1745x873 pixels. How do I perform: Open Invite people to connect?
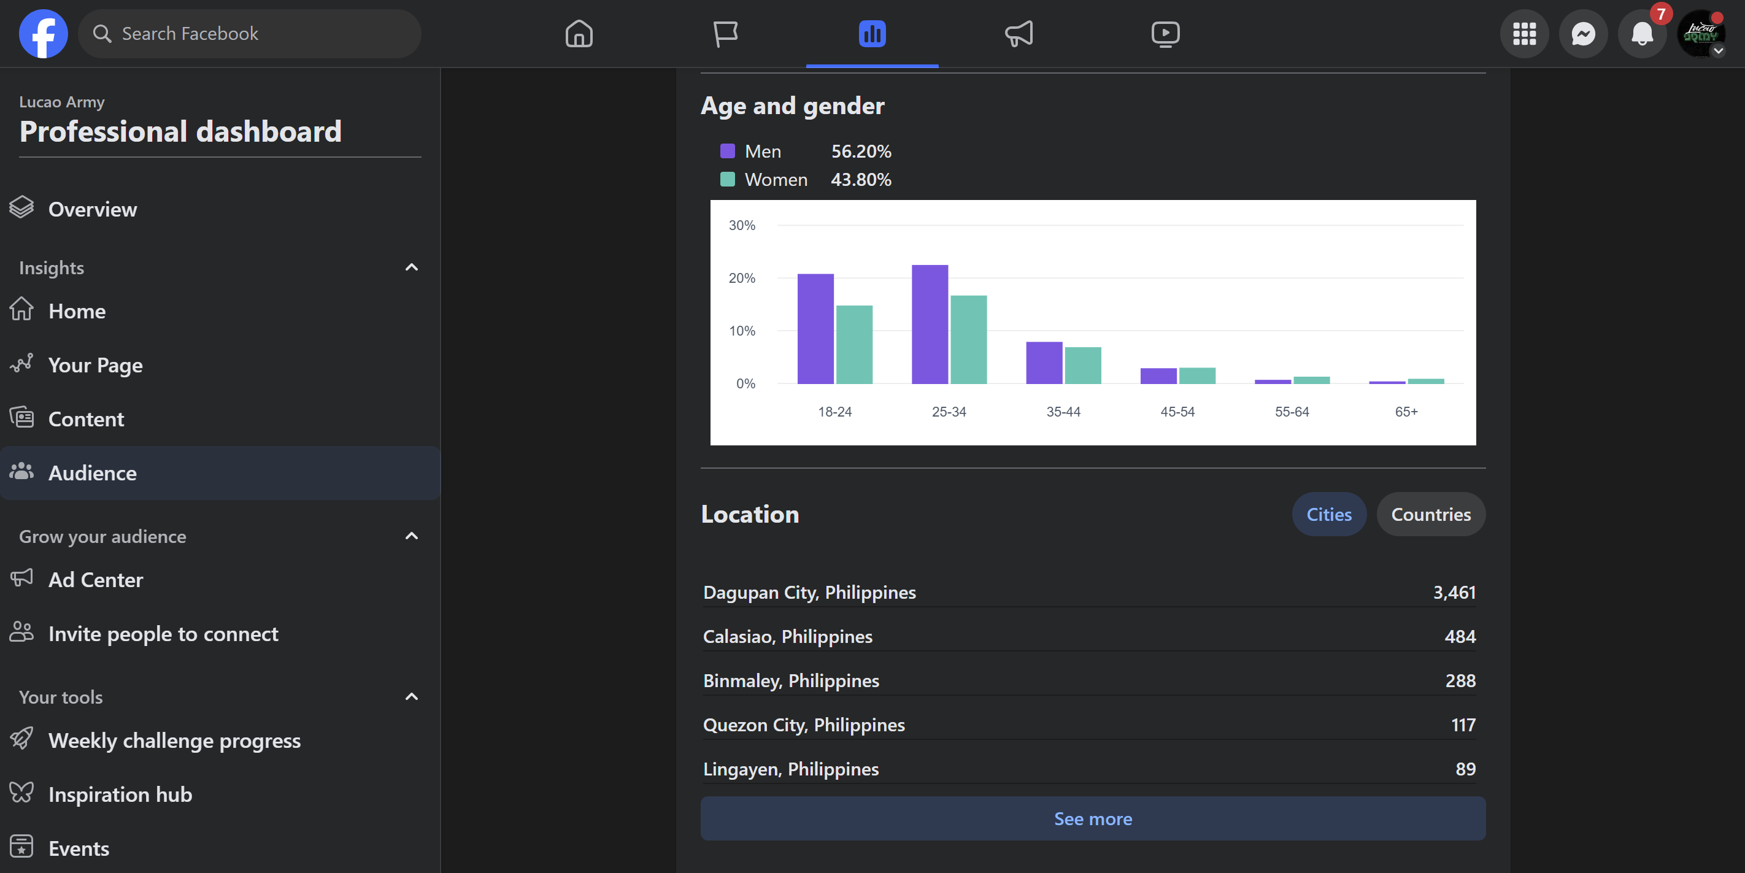[x=163, y=634]
